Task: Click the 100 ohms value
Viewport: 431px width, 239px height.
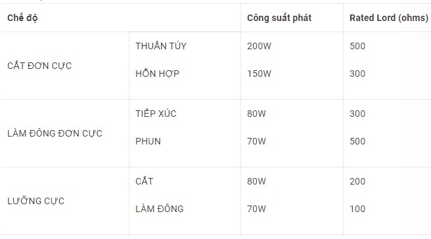Action: pyautogui.click(x=357, y=209)
